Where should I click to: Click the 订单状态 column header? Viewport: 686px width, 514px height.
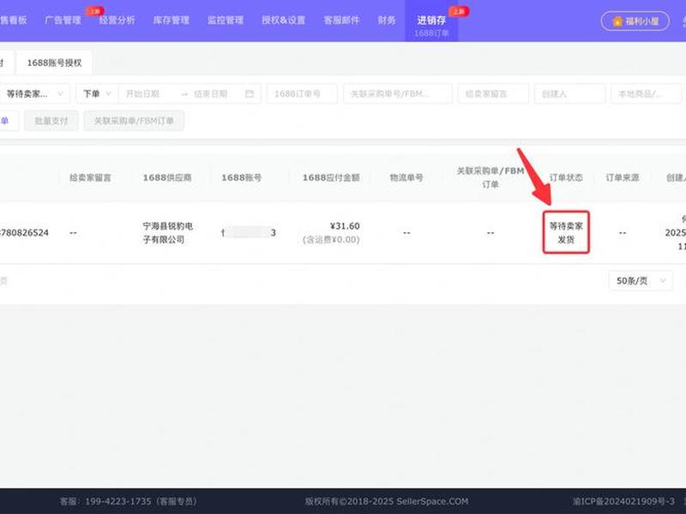tap(566, 177)
